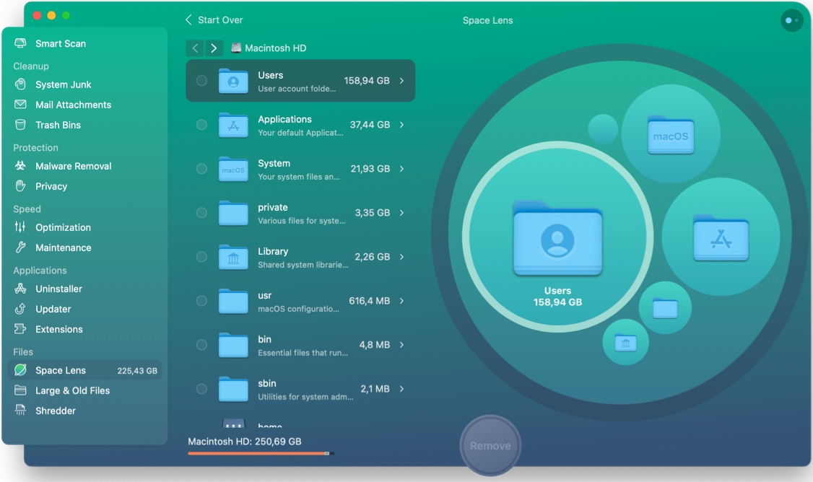Select the Applications folder checkbox
Image resolution: width=813 pixels, height=482 pixels.
201,125
